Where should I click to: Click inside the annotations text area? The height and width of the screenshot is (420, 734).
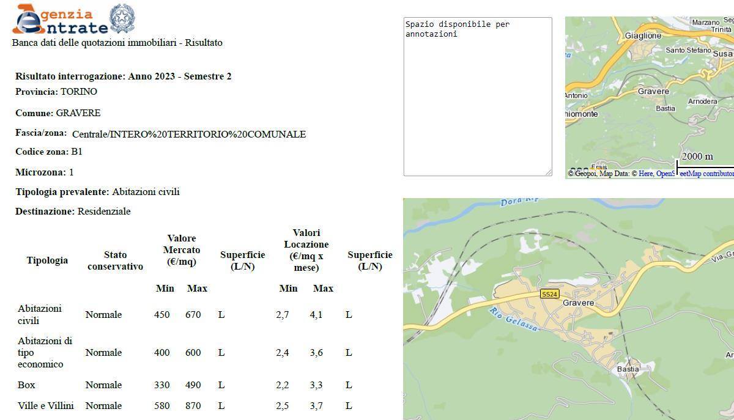click(477, 98)
